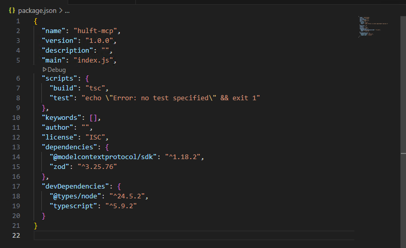Screen dimensions: 406x248
Task: Click the JSON braces file icon in breadcrumb
Action: [12, 10]
